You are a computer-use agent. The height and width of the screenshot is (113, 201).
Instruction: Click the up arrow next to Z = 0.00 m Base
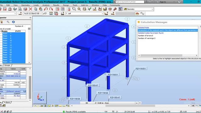coord(137,103)
